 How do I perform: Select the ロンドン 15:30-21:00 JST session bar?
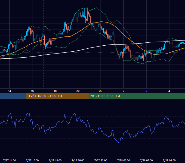[x=57, y=96]
